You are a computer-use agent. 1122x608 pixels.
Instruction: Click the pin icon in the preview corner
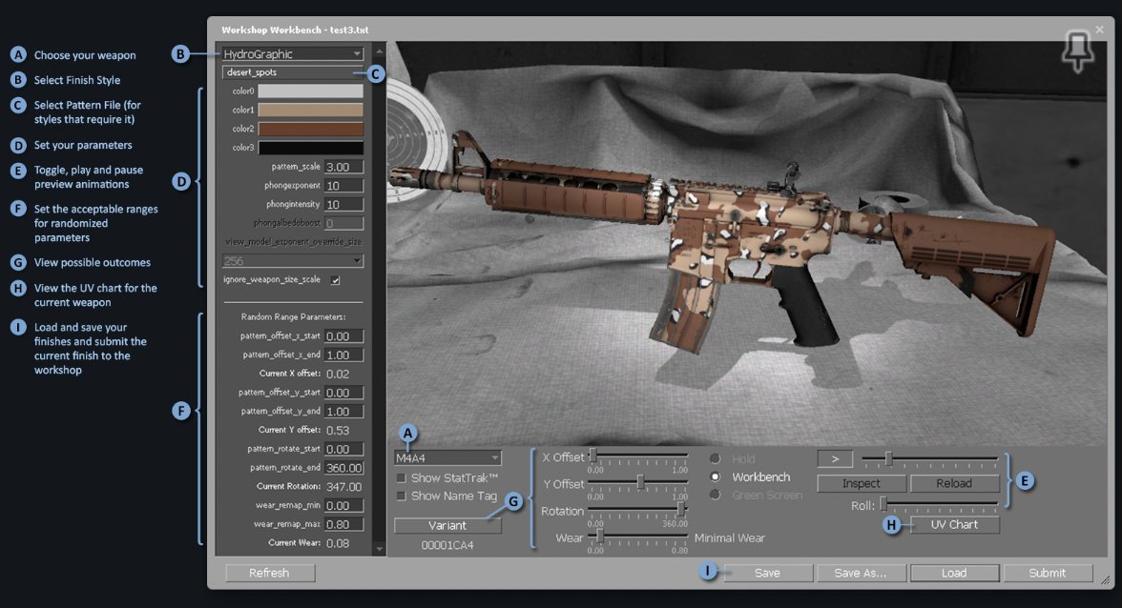1078,51
